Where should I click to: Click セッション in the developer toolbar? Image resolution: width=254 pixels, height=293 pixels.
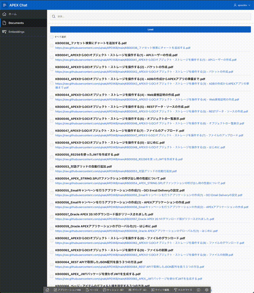pyautogui.click(x=113, y=290)
